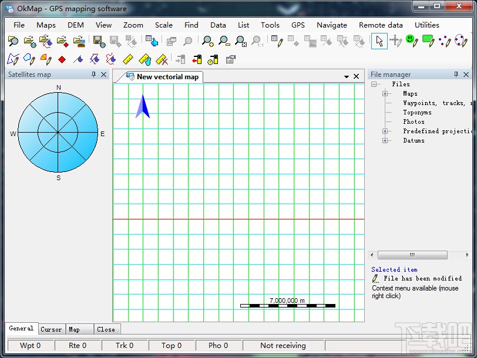The width and height of the screenshot is (477, 358).
Task: Open the Navigate menu
Action: [x=332, y=25]
